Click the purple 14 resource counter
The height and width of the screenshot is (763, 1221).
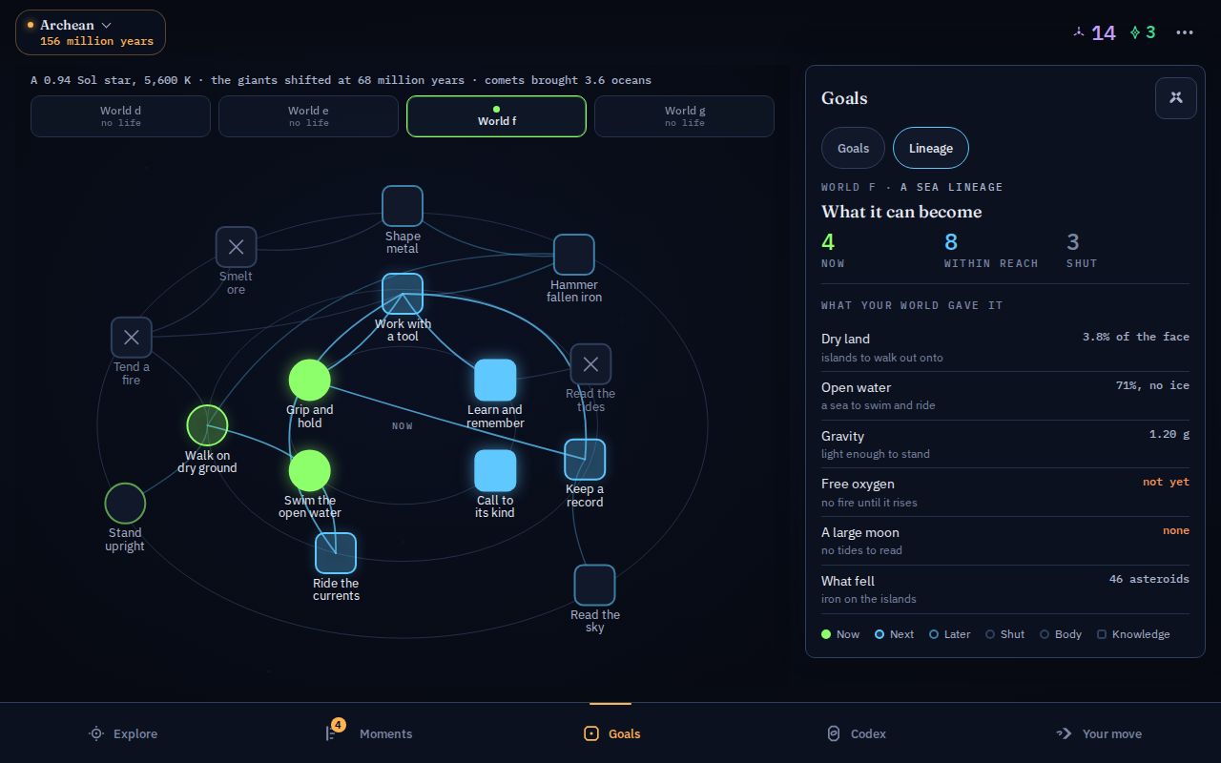(x=1094, y=32)
